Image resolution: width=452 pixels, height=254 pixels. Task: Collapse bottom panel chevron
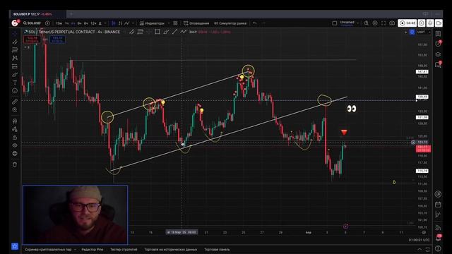point(420,249)
